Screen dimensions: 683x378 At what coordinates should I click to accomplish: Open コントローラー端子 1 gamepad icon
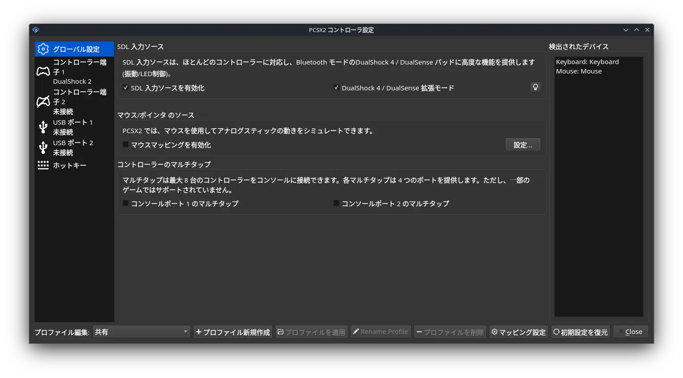point(43,71)
